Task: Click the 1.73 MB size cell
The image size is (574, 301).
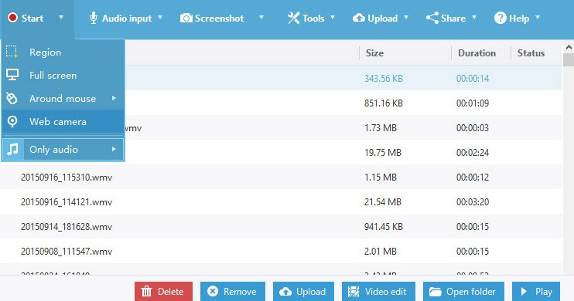Action: click(x=381, y=128)
